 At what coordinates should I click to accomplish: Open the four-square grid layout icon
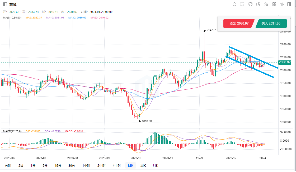(274, 4)
